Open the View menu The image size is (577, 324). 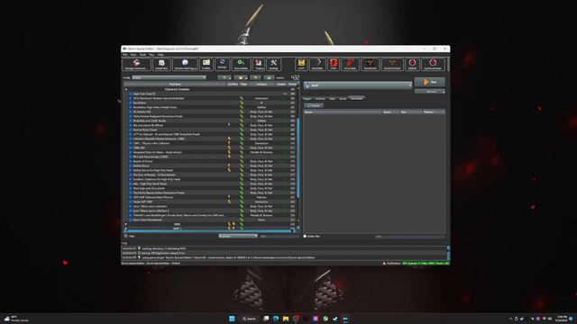(x=133, y=55)
